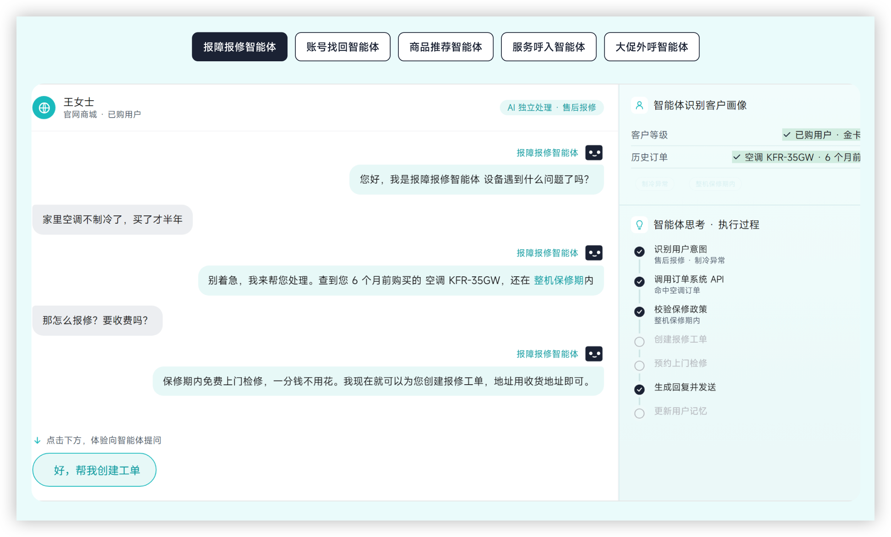Click the reply bubble starting 保修期内免费上门检修
The height and width of the screenshot is (537, 891).
click(x=378, y=381)
